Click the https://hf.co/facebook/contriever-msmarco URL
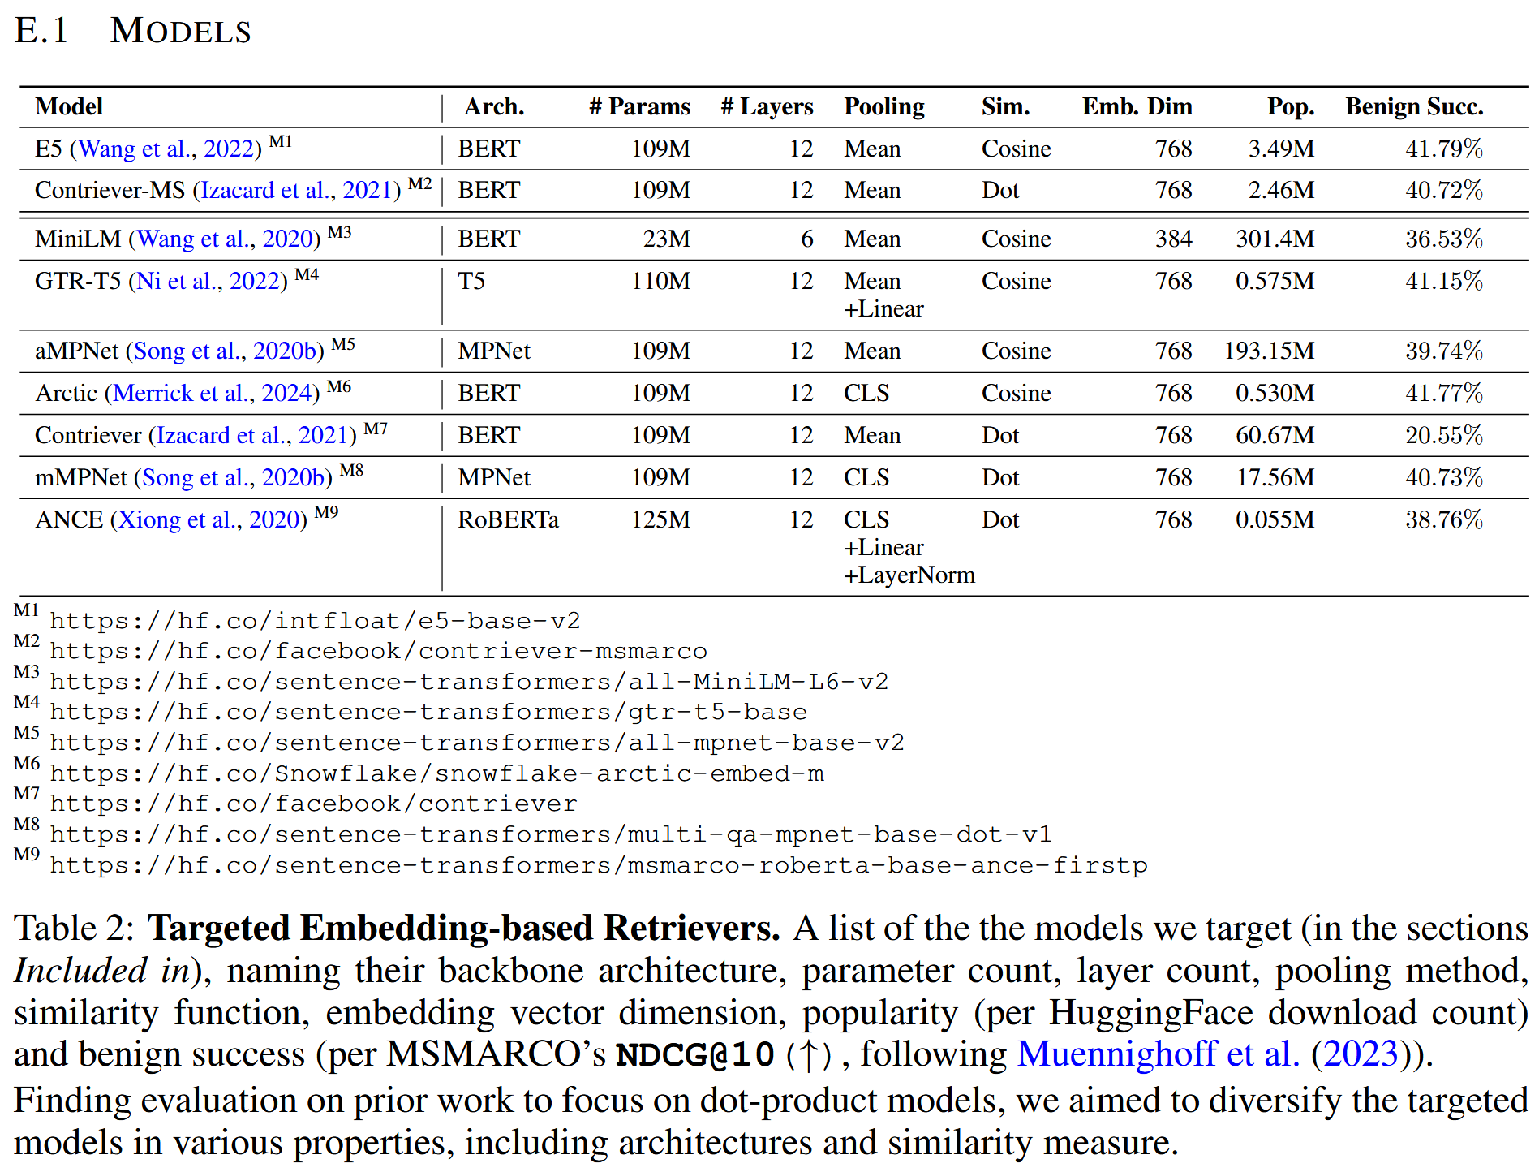 379,652
